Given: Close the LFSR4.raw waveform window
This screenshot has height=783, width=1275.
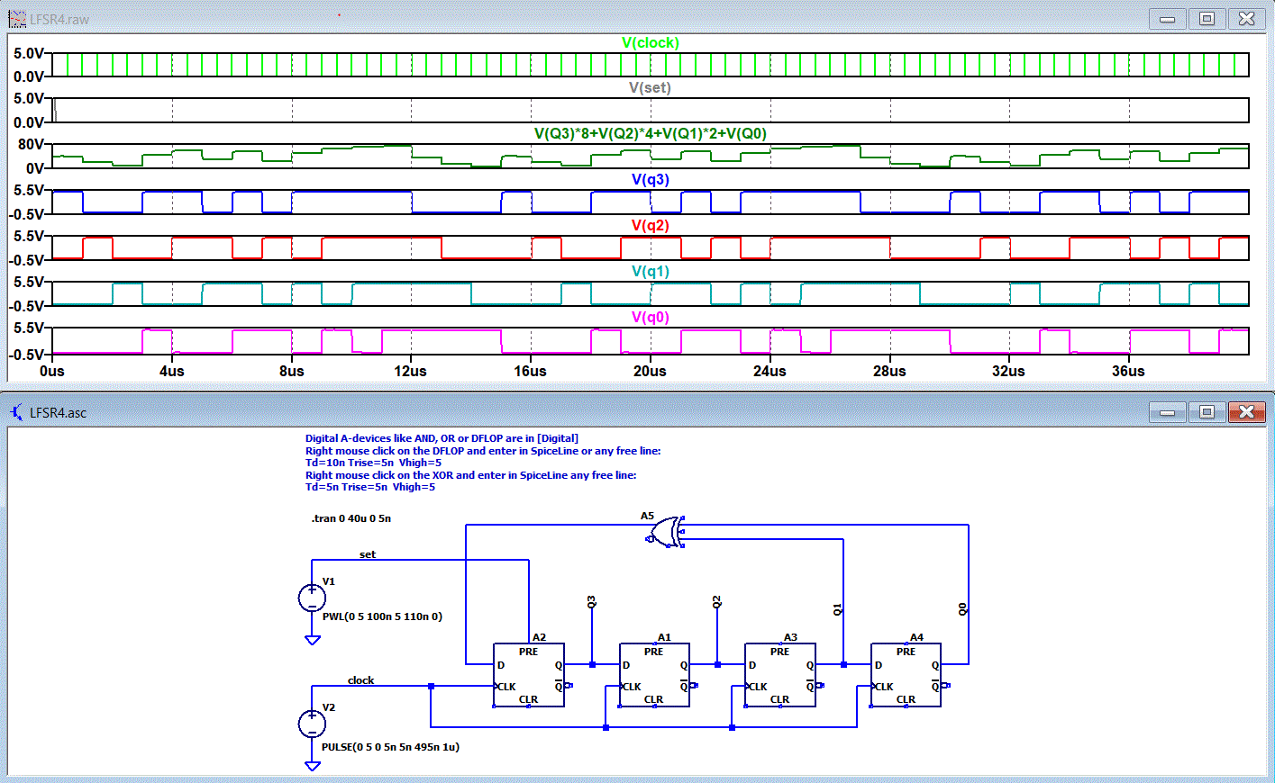Looking at the screenshot, I should pyautogui.click(x=1246, y=19).
